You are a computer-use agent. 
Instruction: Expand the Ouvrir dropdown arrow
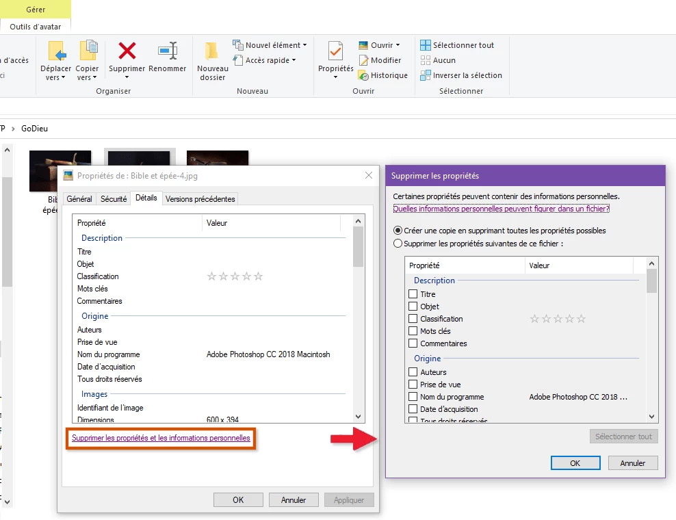(x=398, y=45)
